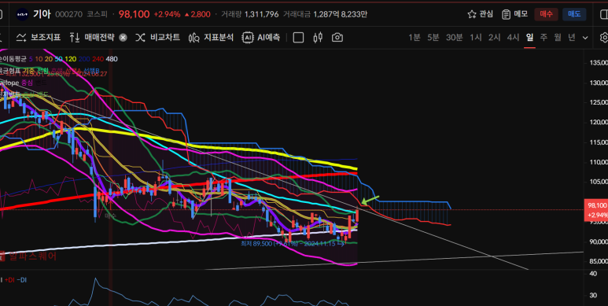
Task: Toggle the Envelope 중심 line legend
Action: click(x=28, y=83)
